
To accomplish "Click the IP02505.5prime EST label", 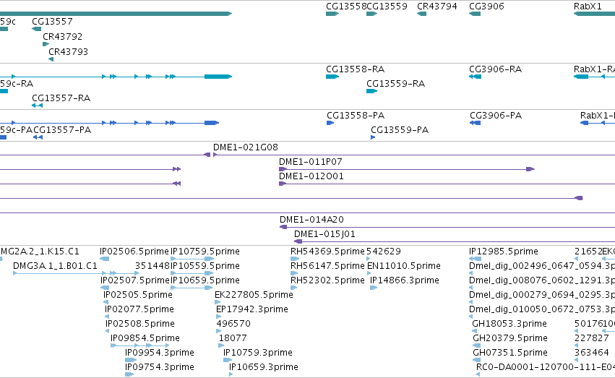I will click(x=137, y=295).
